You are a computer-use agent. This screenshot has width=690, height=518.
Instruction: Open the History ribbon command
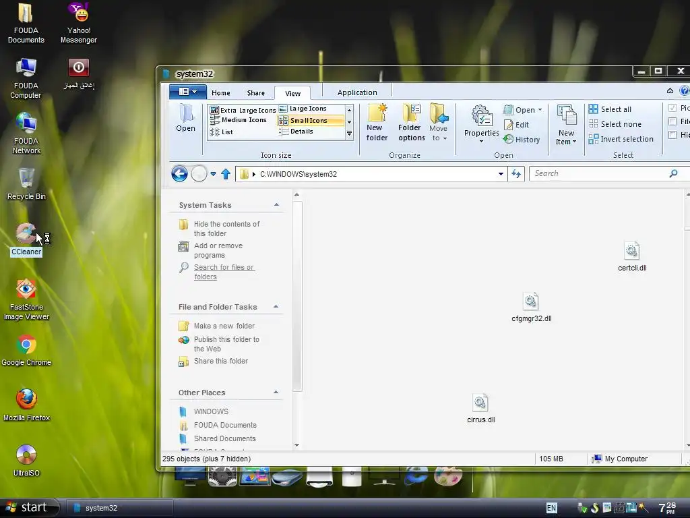(522, 140)
